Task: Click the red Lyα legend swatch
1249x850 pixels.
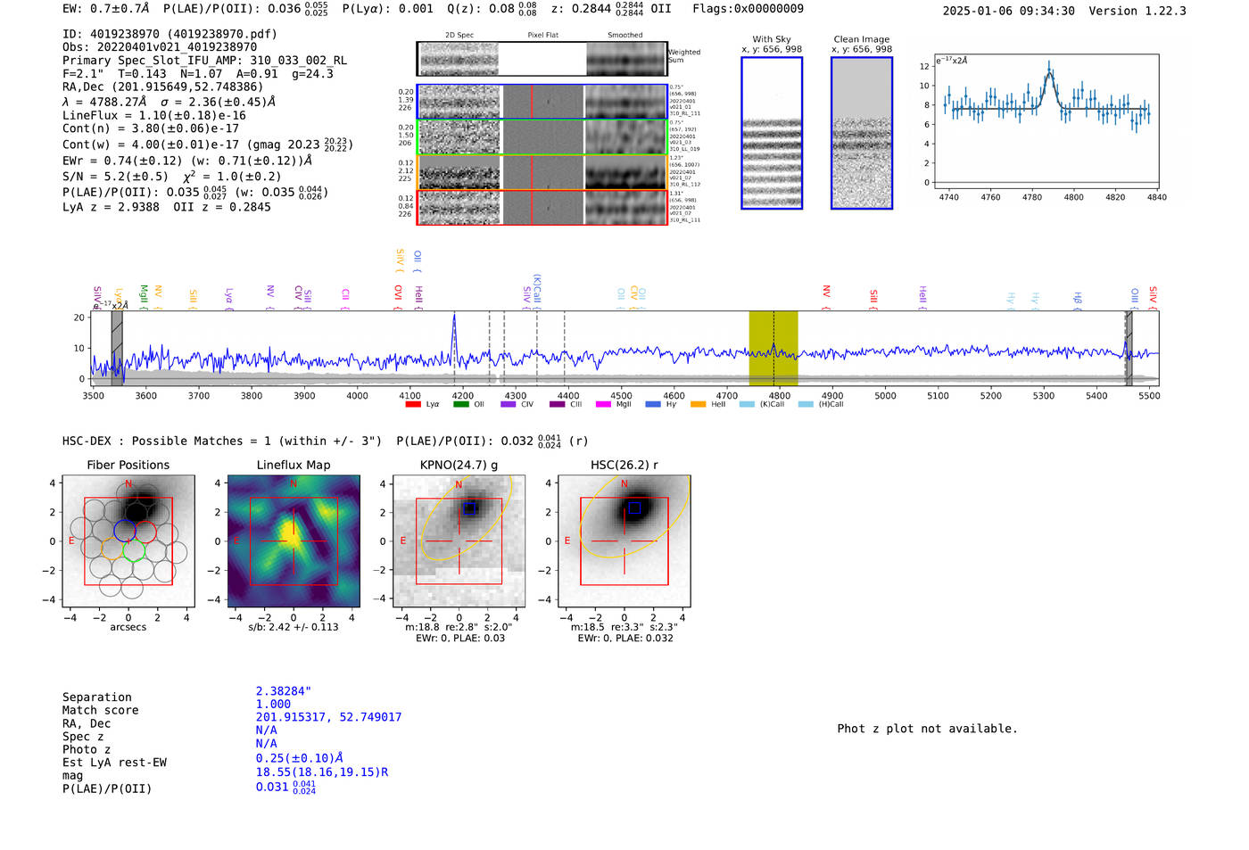Action: [412, 404]
